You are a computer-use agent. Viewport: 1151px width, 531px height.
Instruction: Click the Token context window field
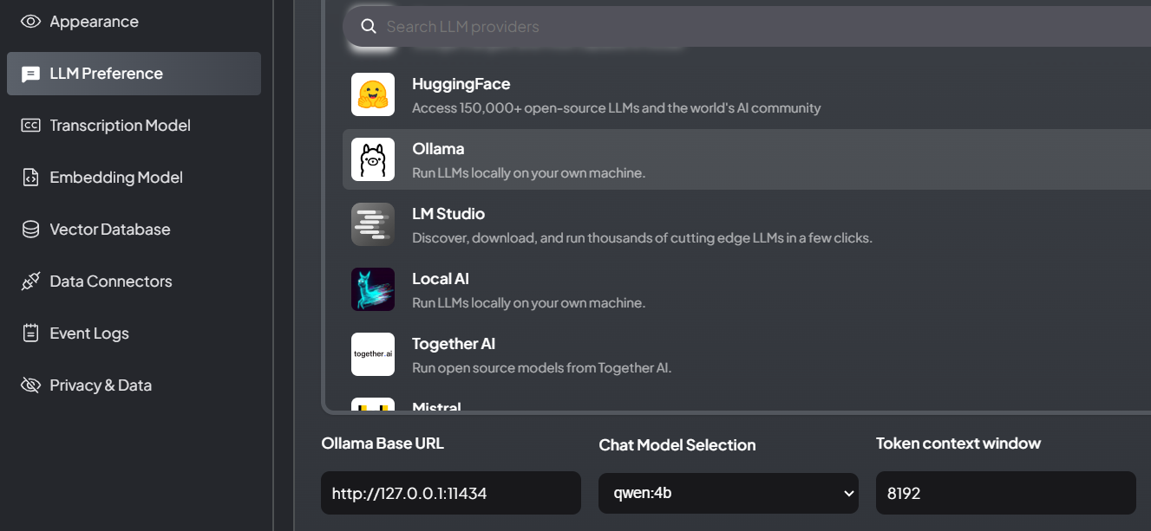(x=1005, y=493)
